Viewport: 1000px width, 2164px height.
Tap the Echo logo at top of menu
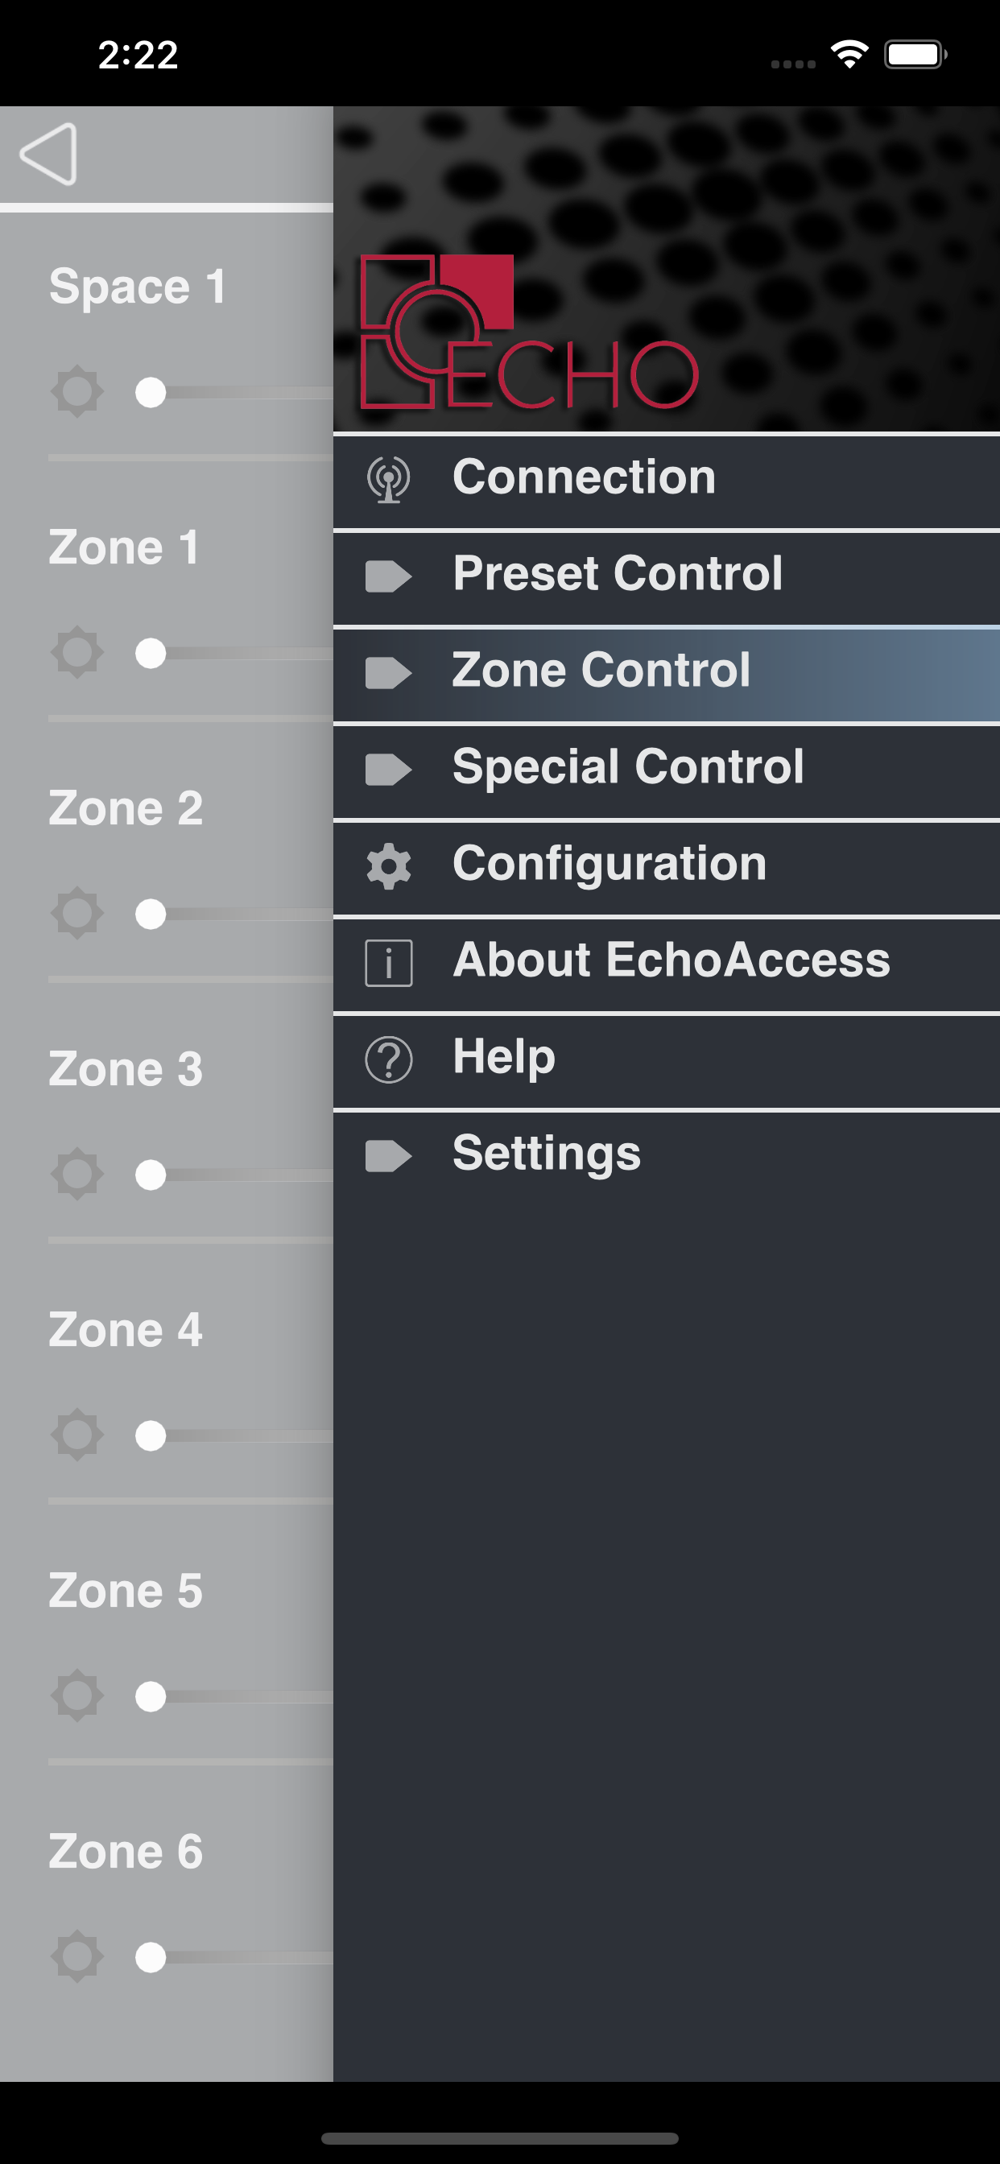(x=530, y=333)
